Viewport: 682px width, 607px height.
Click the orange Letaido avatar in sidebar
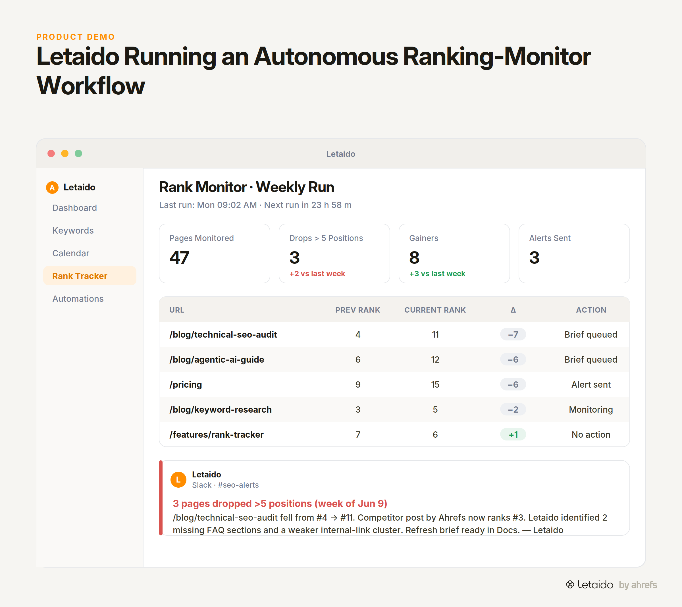click(52, 188)
